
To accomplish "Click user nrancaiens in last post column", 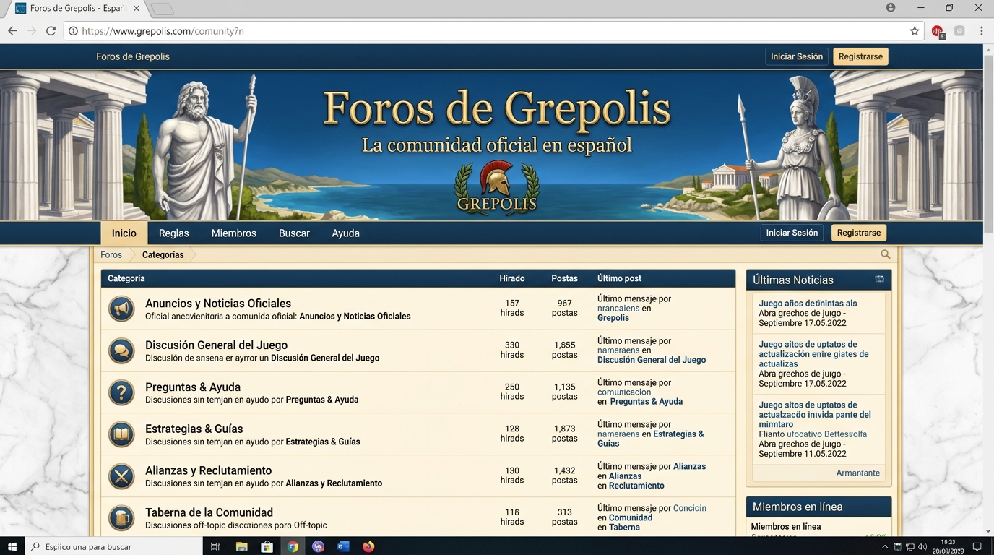I will click(x=618, y=308).
